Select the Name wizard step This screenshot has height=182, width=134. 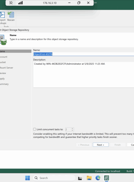16,51
